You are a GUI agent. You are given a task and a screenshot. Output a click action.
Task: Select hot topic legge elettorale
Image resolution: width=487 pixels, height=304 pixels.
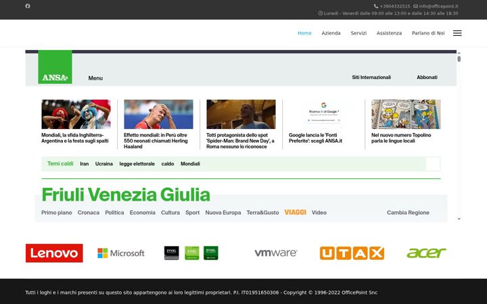pos(137,163)
